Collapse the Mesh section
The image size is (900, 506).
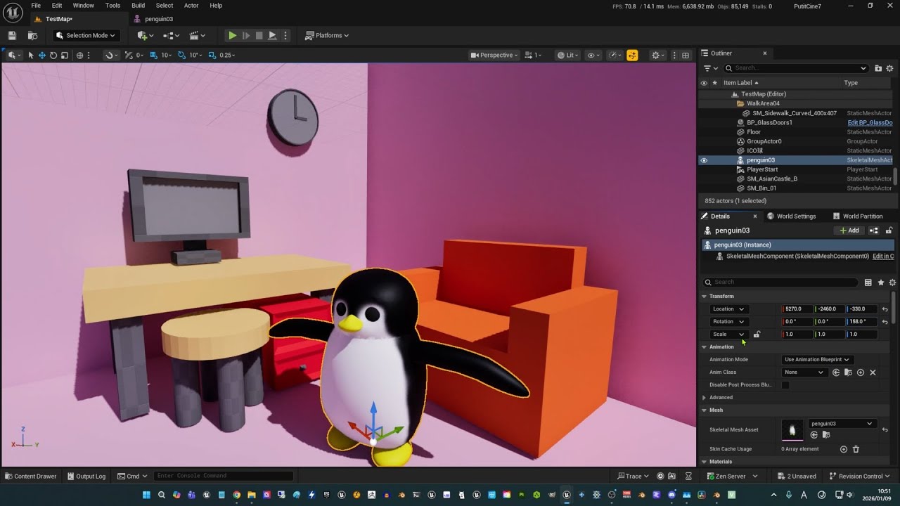[704, 410]
